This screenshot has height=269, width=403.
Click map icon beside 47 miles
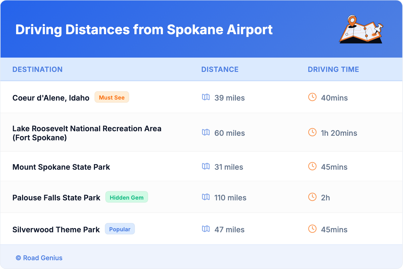(206, 229)
